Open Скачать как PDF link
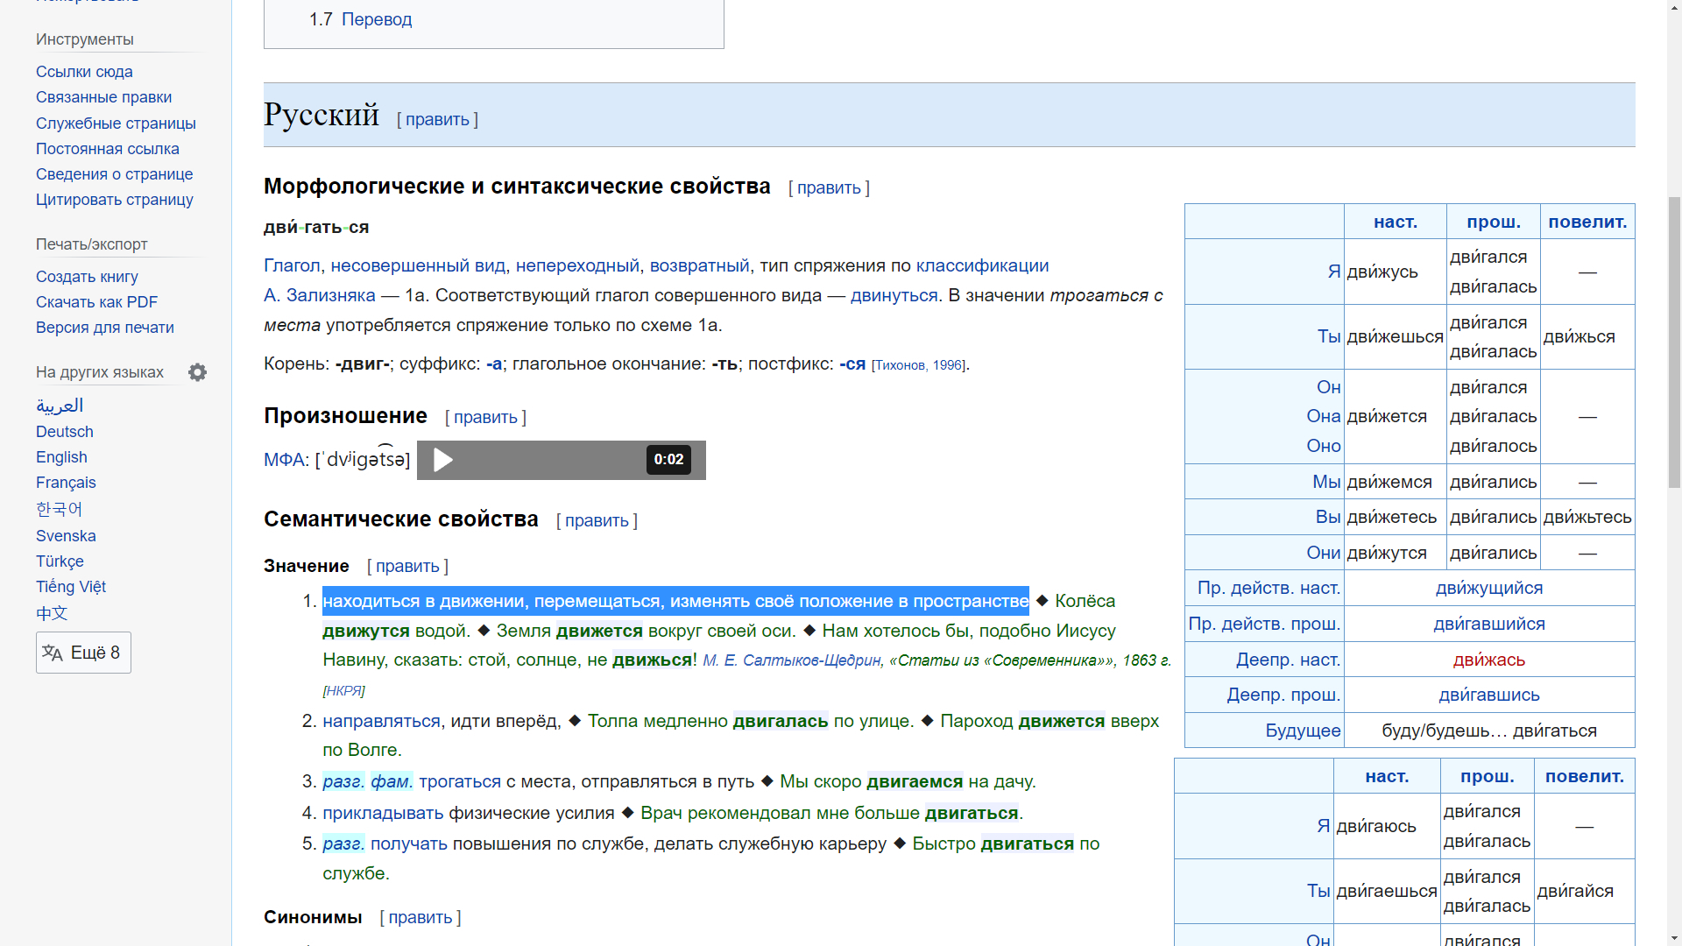The image size is (1682, 946). 96,302
